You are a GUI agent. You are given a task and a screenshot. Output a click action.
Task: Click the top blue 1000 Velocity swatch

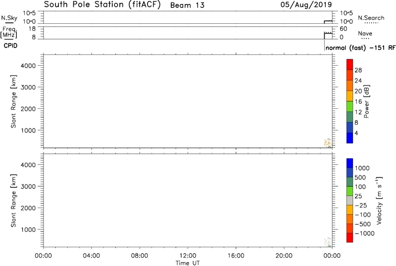349,163
